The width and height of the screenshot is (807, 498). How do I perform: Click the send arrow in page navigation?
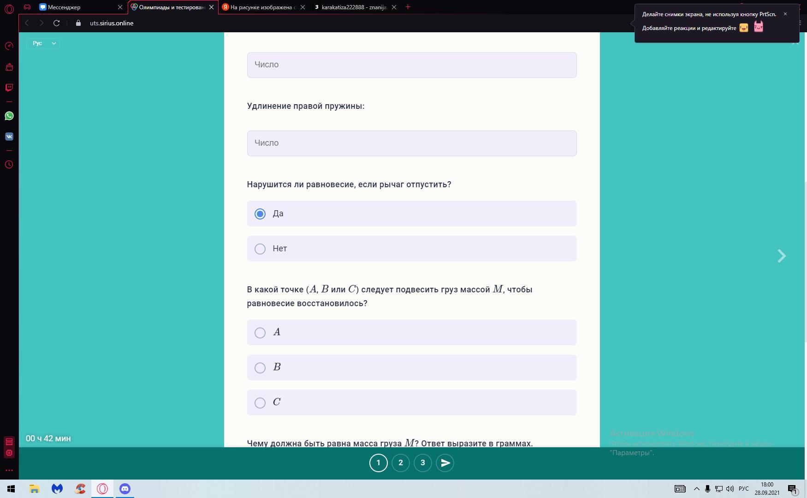pyautogui.click(x=445, y=463)
